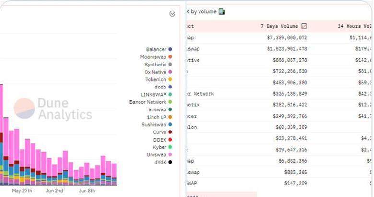
Task: Select the $33,278,491 volume cell
Action: pos(291,138)
